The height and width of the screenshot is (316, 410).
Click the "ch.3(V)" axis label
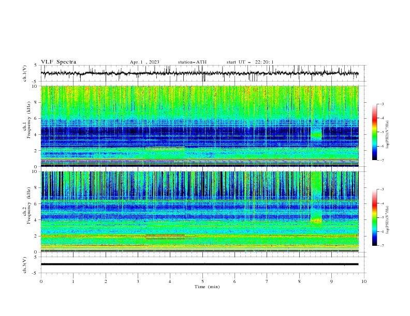pyautogui.click(x=25, y=265)
